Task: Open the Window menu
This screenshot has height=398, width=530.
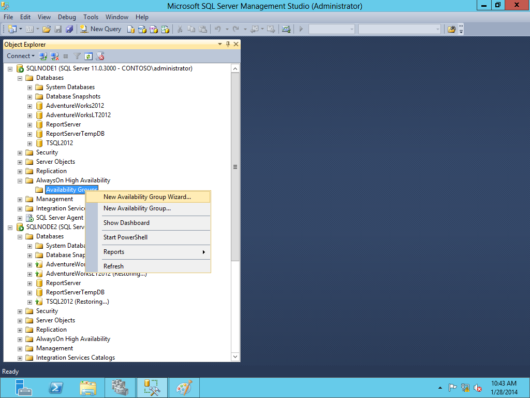Action: pos(117,17)
